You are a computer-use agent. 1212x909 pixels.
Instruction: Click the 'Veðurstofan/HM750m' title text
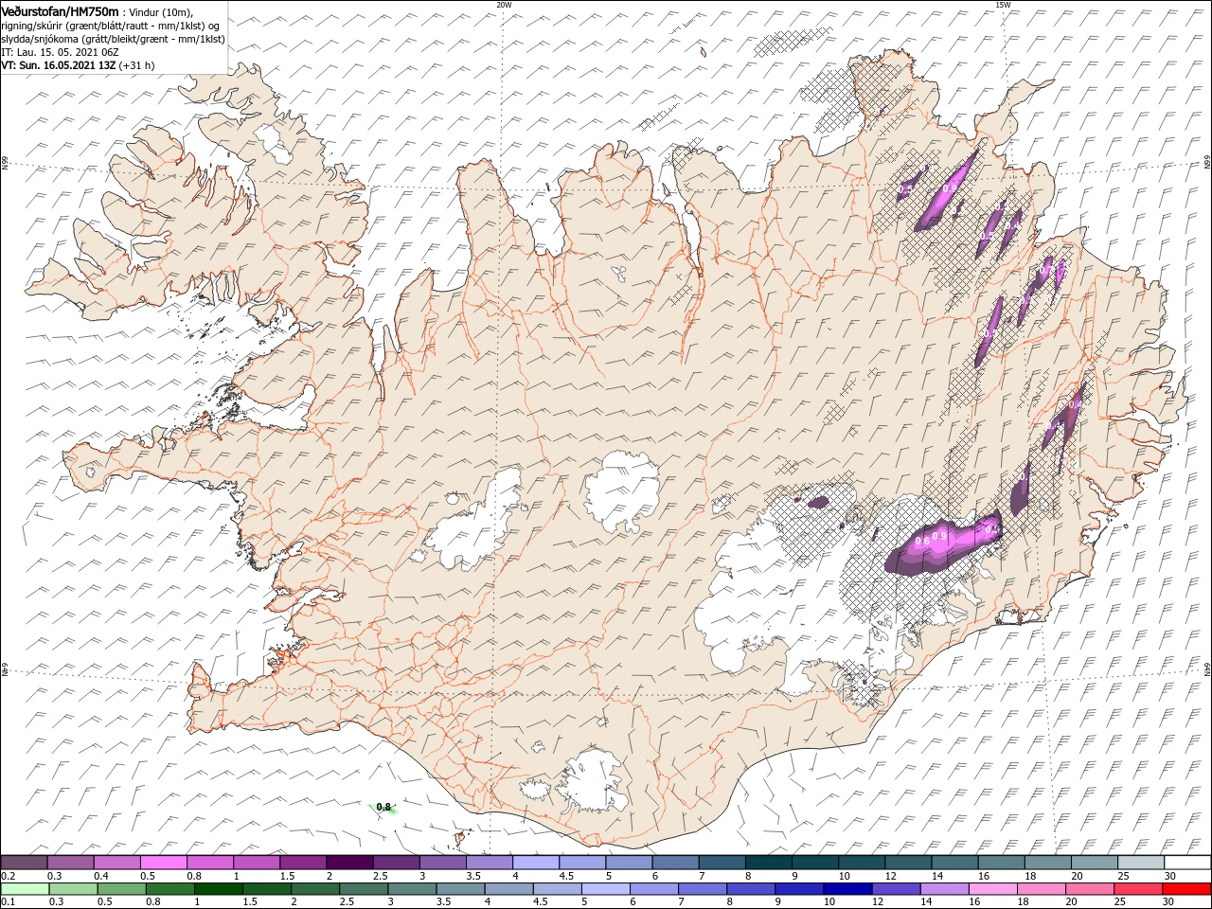(61, 10)
